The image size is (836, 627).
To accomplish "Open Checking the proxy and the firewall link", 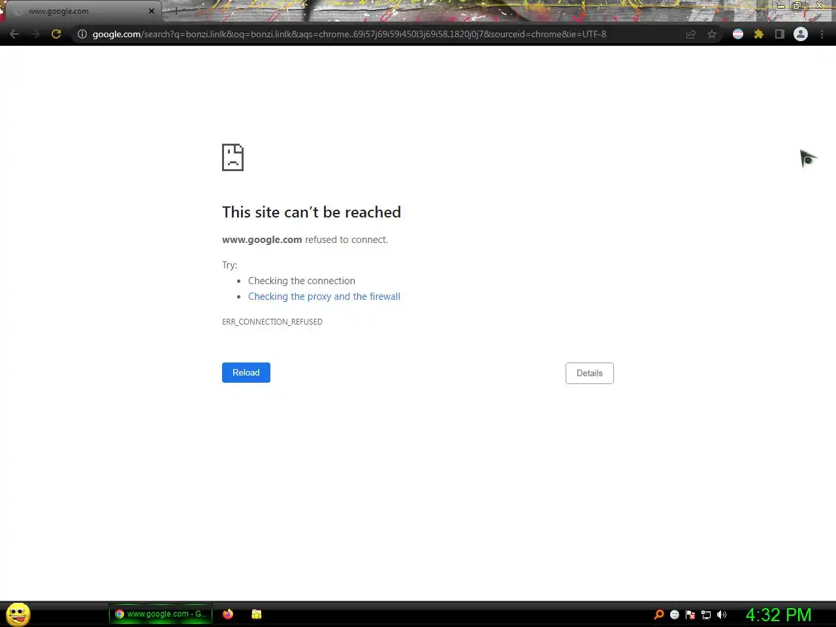I will point(324,297).
